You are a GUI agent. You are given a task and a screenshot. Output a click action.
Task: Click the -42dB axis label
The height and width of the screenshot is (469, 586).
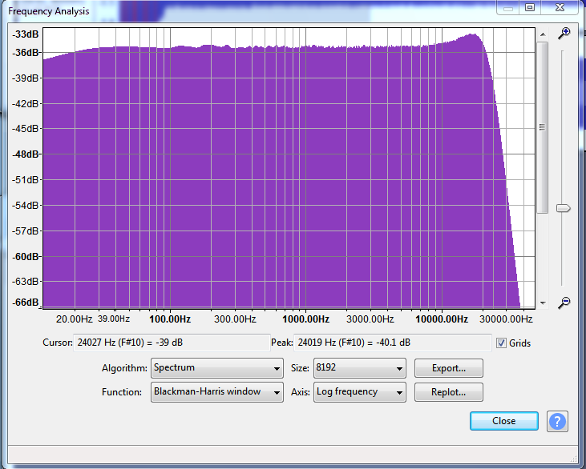pyautogui.click(x=26, y=104)
